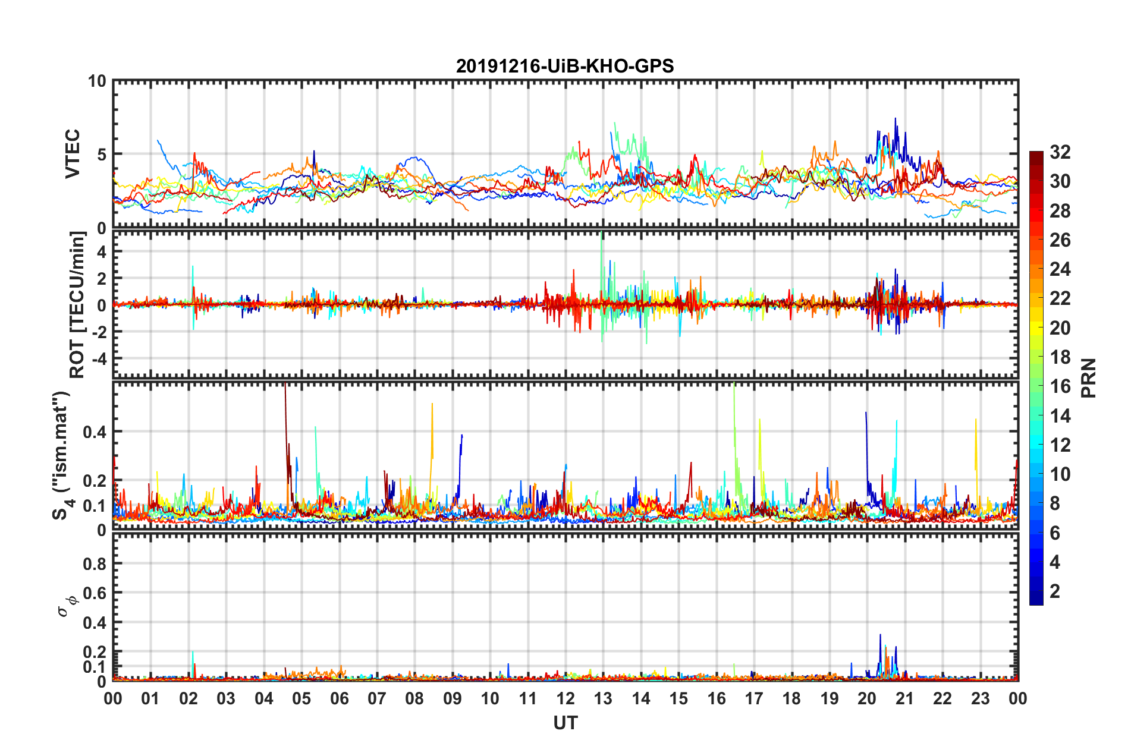1131x756 pixels.
Task: Click tick label "-4" on the ROT axis
Action: tap(100, 359)
